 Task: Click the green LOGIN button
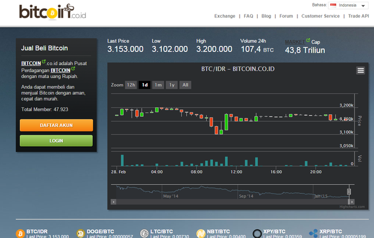(x=56, y=141)
